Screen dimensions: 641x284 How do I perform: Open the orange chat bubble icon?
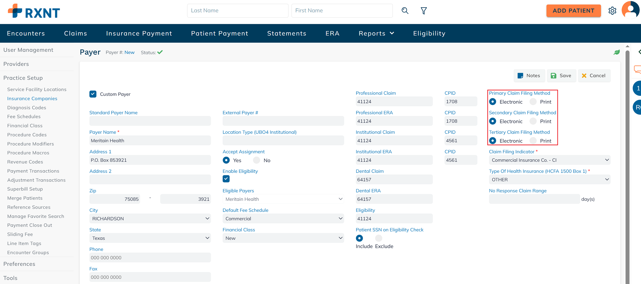637,70
